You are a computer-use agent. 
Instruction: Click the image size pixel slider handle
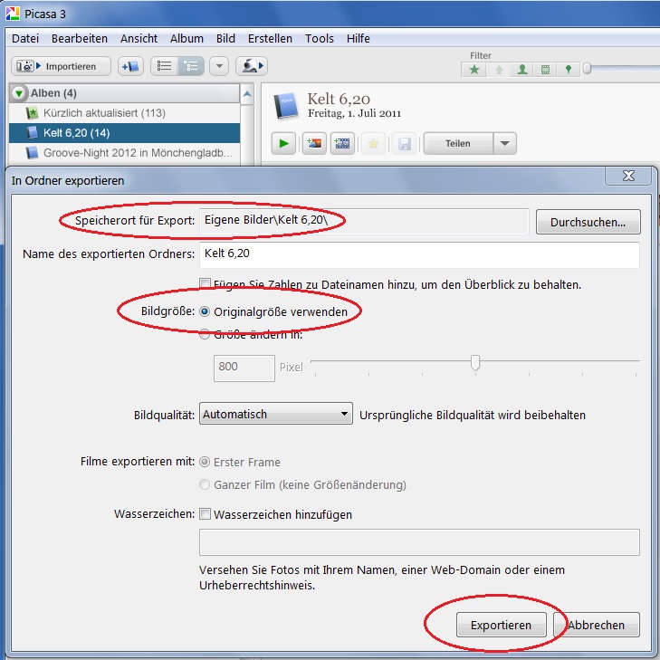474,363
